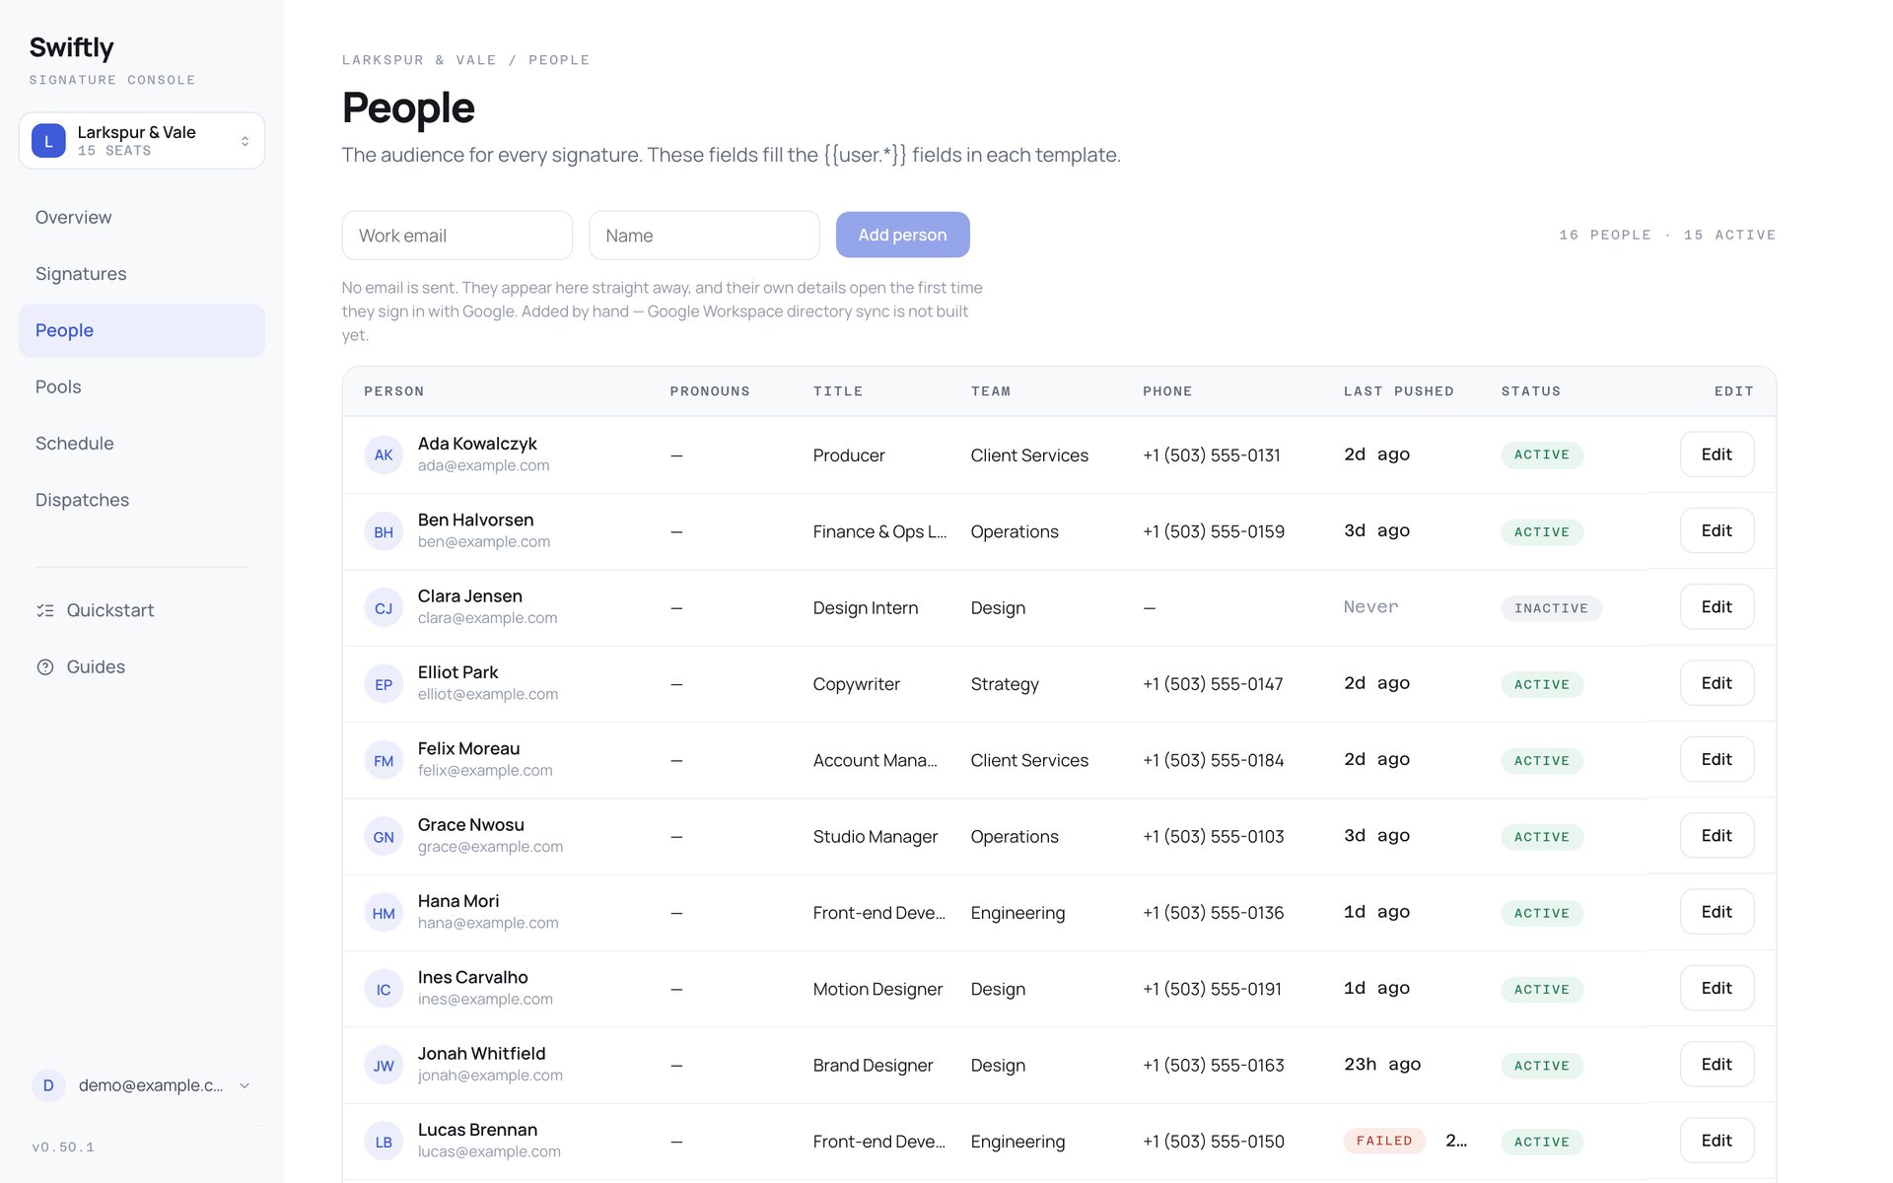This screenshot has height=1183, width=1893.
Task: Click Clara Jensen's CJ avatar
Action: tap(384, 608)
